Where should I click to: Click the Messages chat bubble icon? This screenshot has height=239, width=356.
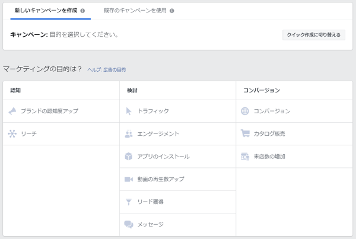[x=129, y=225]
